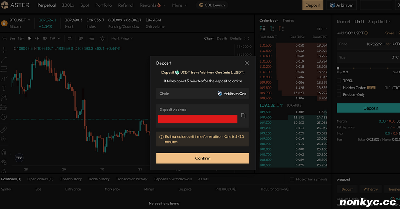
Task: Choose the emoji sticker drawing tool
Action: click(x=4, y=117)
